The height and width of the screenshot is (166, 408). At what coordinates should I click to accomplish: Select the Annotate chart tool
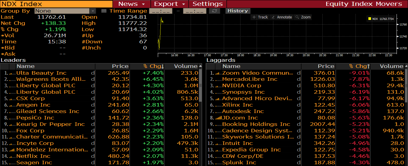[x=281, y=17]
